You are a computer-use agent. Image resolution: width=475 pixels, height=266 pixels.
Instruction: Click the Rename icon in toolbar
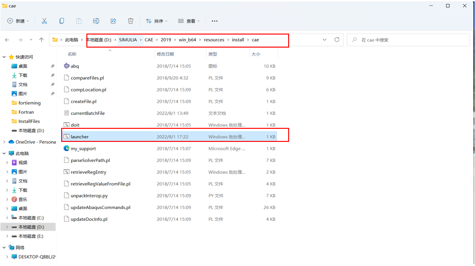point(96,21)
